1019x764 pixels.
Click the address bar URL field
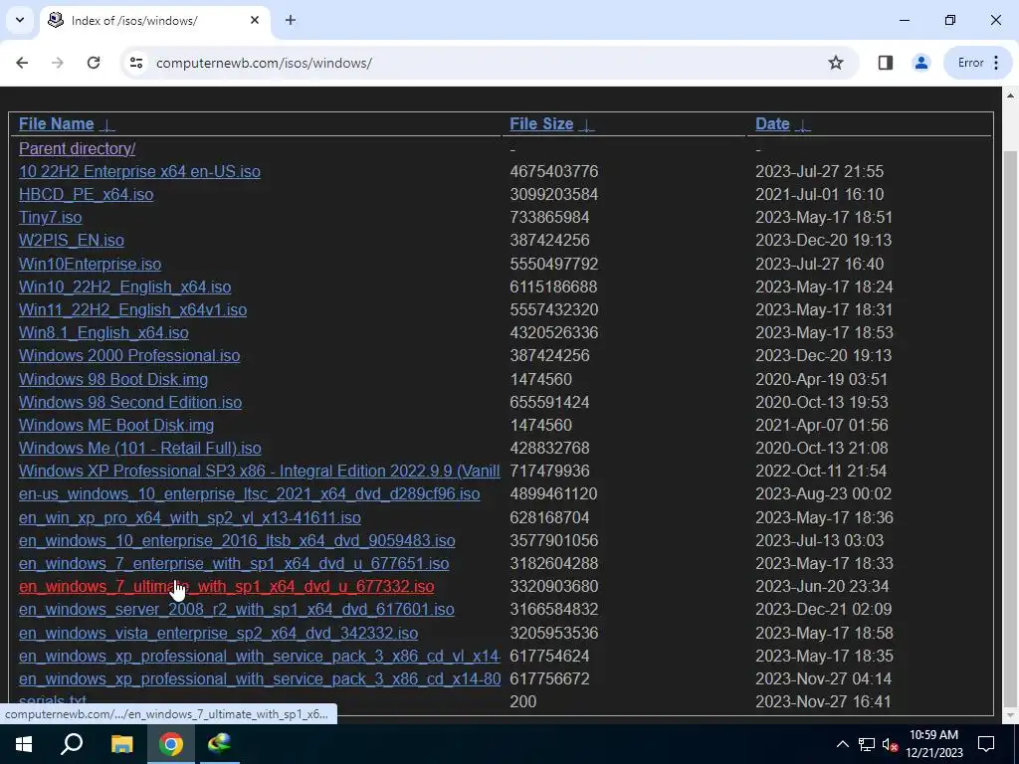point(488,63)
